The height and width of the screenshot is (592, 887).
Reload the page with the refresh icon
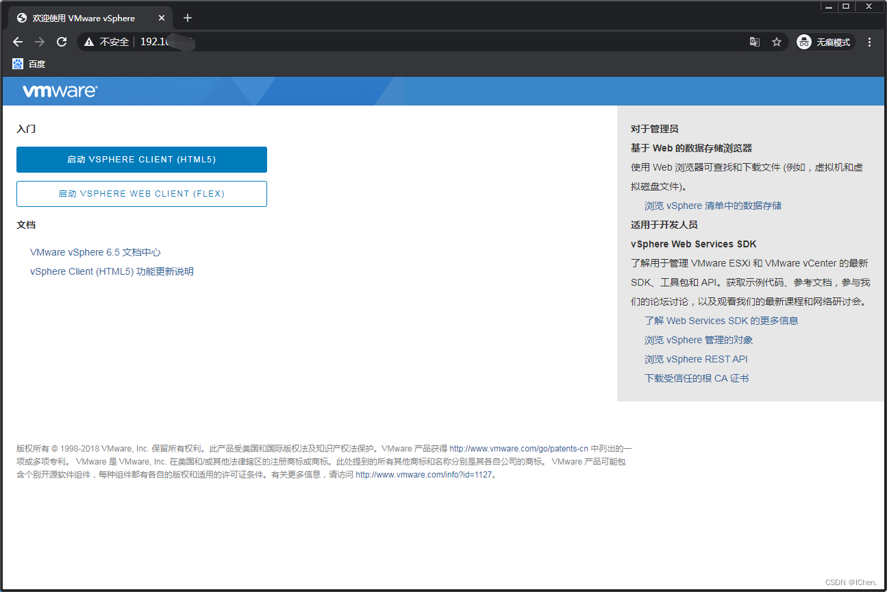(x=62, y=42)
